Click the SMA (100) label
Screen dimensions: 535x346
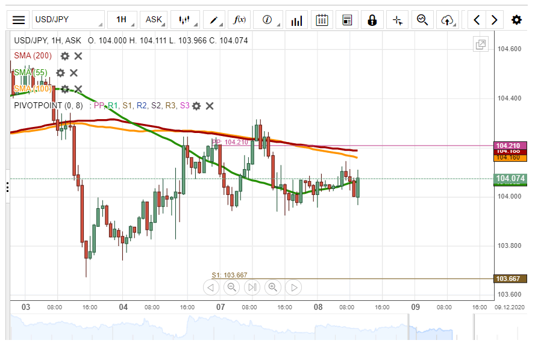point(33,89)
